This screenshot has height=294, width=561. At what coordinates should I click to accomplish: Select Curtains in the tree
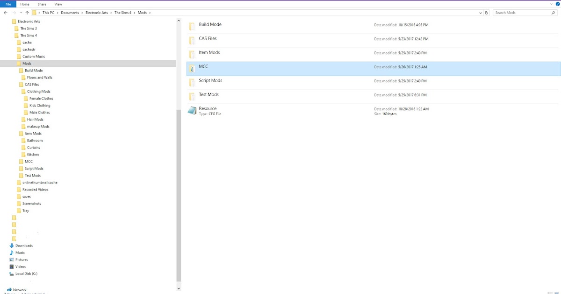pyautogui.click(x=34, y=147)
